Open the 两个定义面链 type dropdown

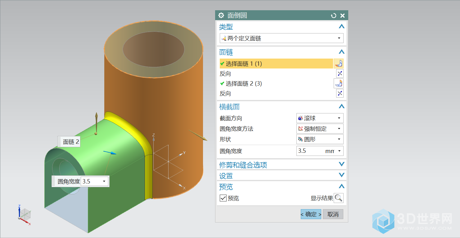pos(282,38)
